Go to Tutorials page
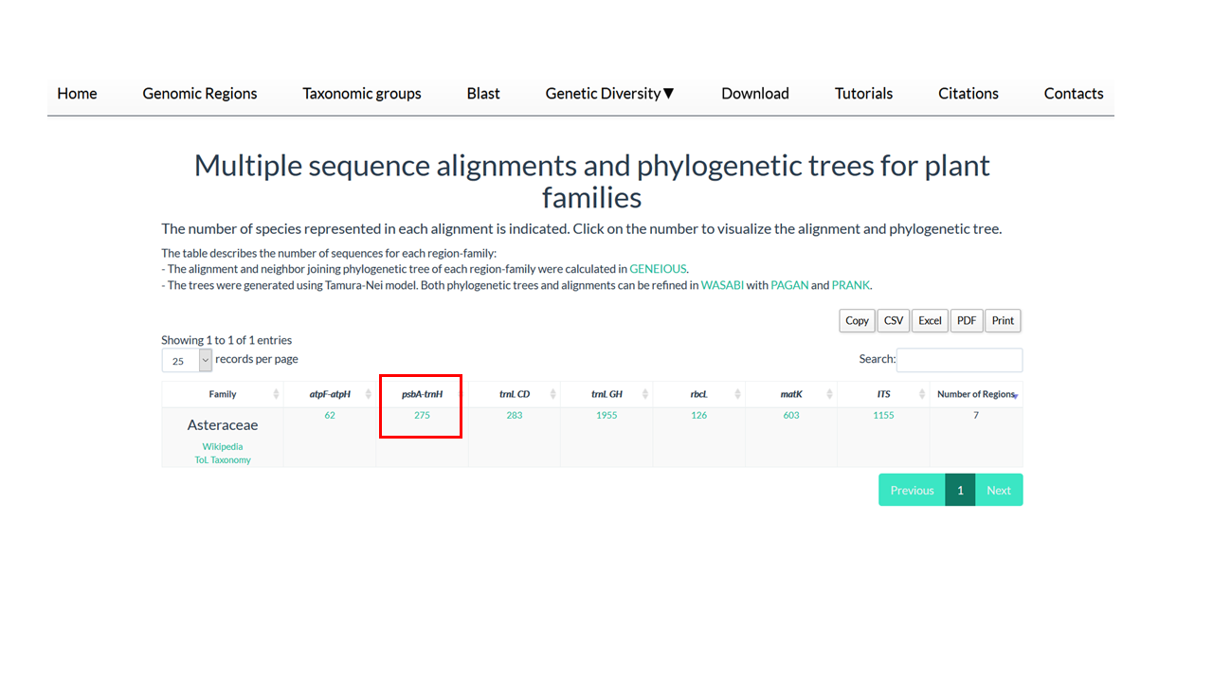1213x682 pixels. 863,93
